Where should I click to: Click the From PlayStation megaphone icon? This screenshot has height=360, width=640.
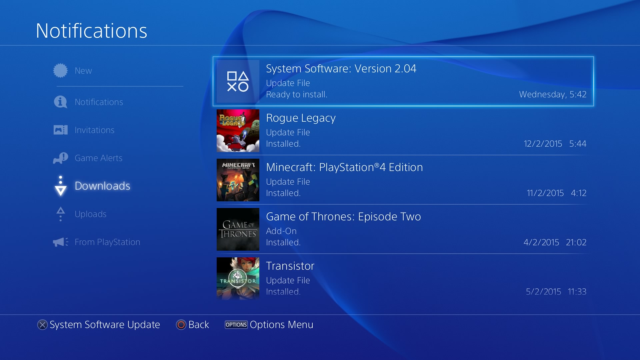point(60,242)
